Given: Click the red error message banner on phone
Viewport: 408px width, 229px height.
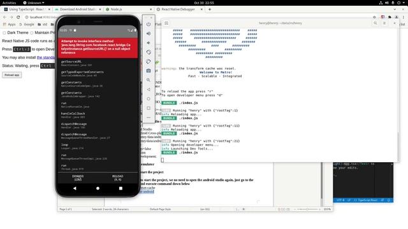Looking at the screenshot, I should pos(98,47).
